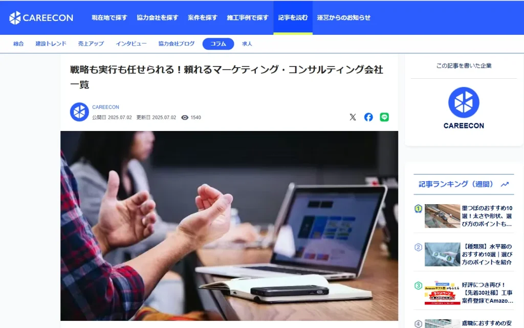Share article on Facebook

(368, 117)
